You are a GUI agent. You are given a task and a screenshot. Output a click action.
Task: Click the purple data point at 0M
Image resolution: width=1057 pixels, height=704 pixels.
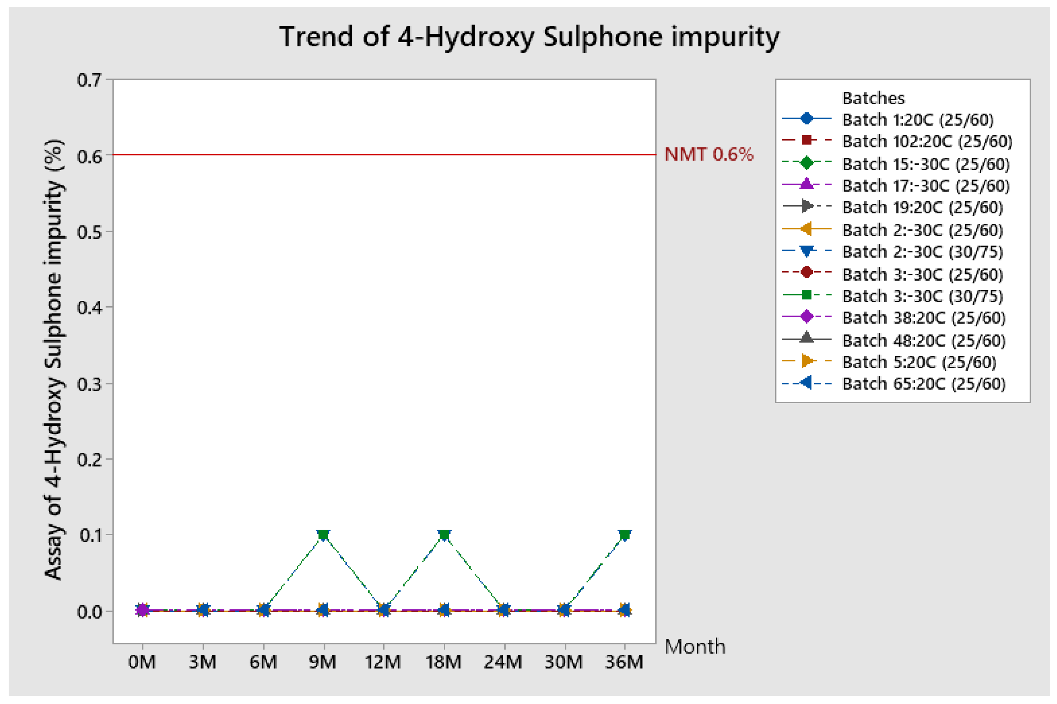(142, 610)
